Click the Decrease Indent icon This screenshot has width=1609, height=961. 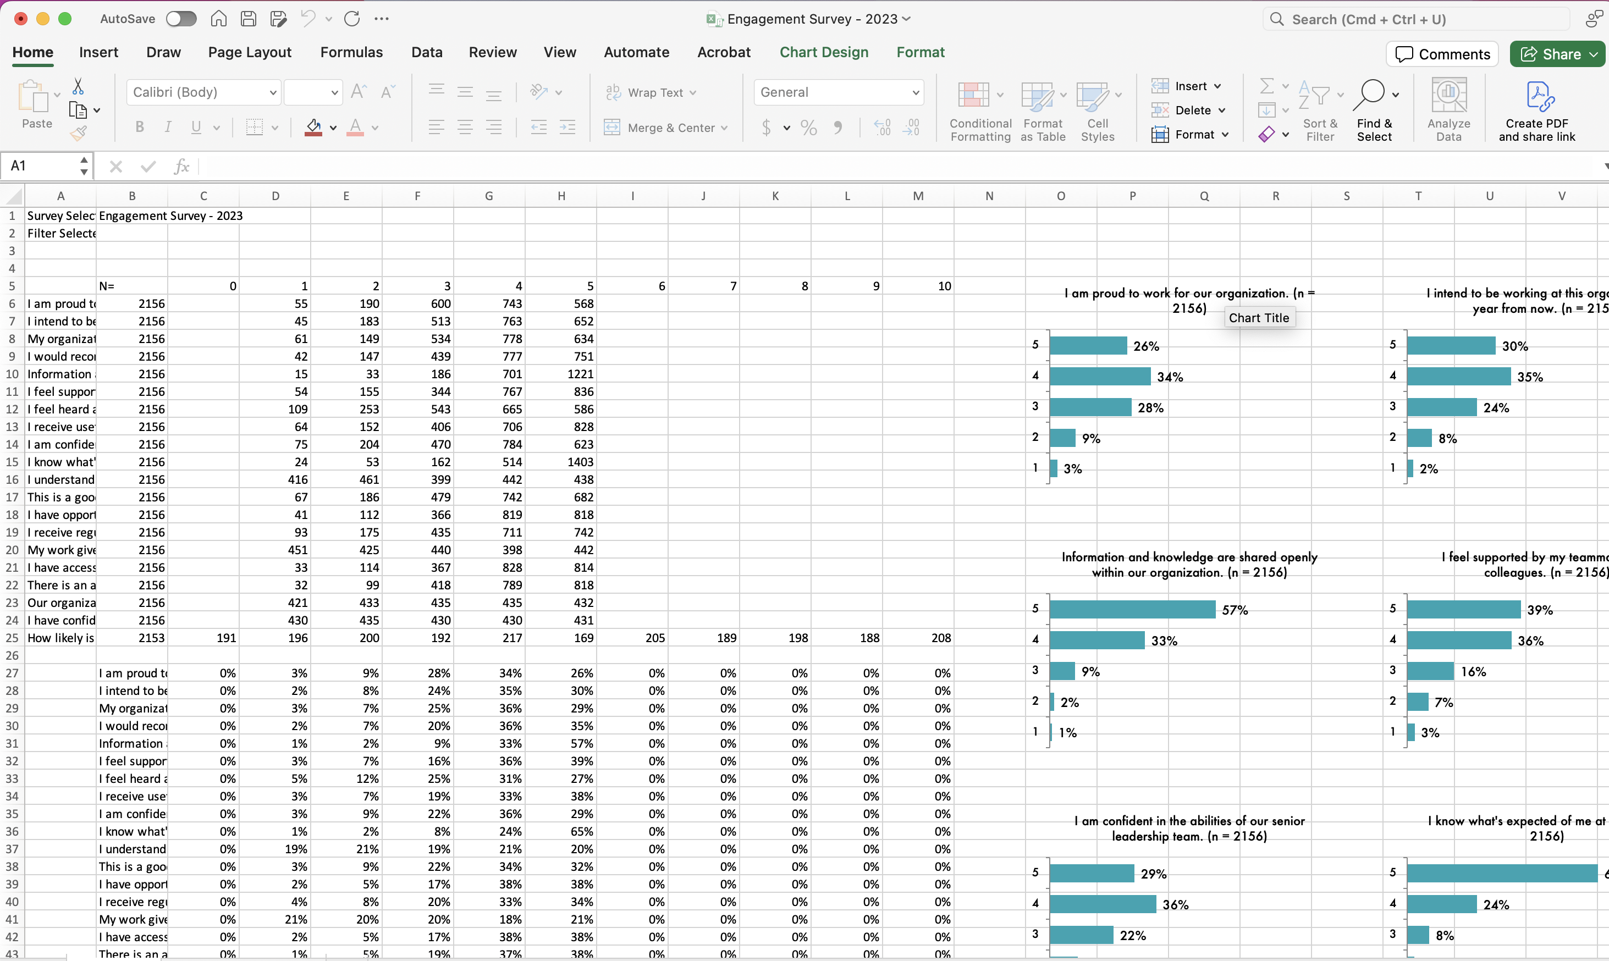(539, 128)
